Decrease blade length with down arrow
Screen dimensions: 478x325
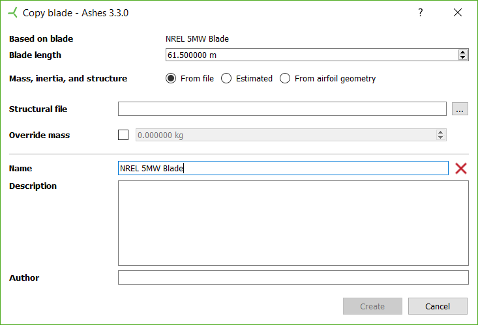[463, 57]
